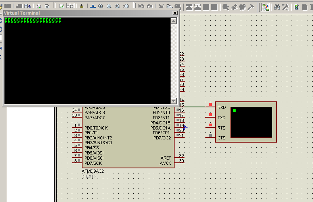This screenshot has width=313, height=202.
Task: Select the Pan/Center view icon
Action: click(x=93, y=7)
